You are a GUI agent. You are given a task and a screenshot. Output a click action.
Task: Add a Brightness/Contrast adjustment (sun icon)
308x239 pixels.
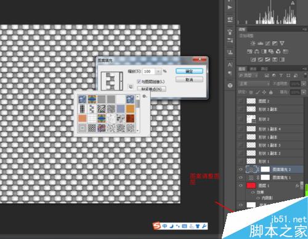[x=253, y=43]
